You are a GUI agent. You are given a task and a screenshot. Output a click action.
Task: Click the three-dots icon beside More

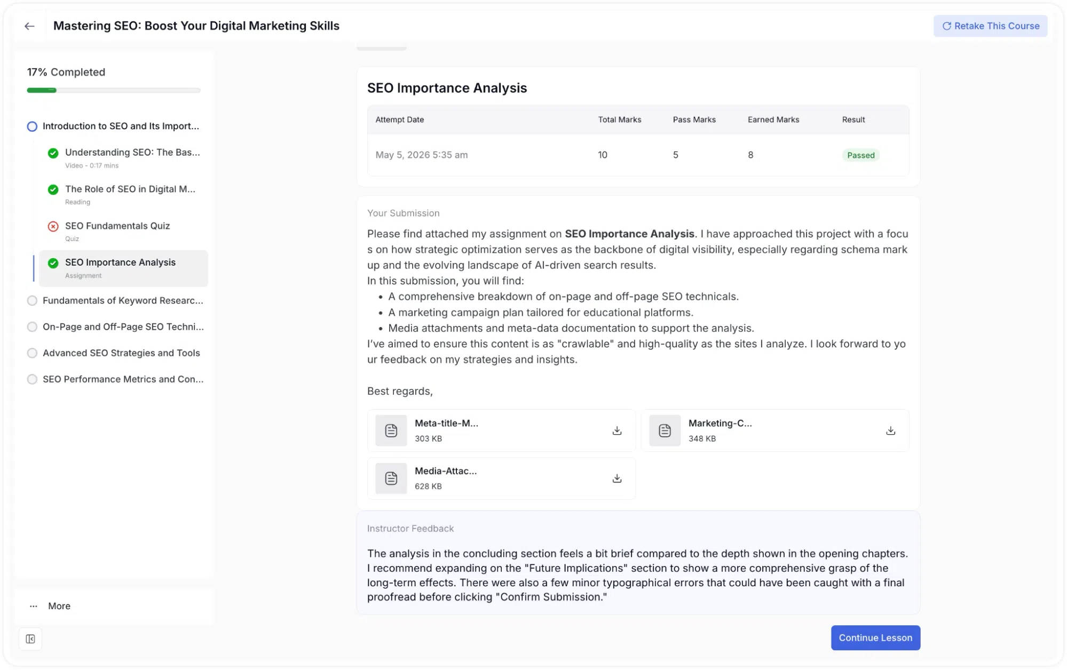point(34,606)
